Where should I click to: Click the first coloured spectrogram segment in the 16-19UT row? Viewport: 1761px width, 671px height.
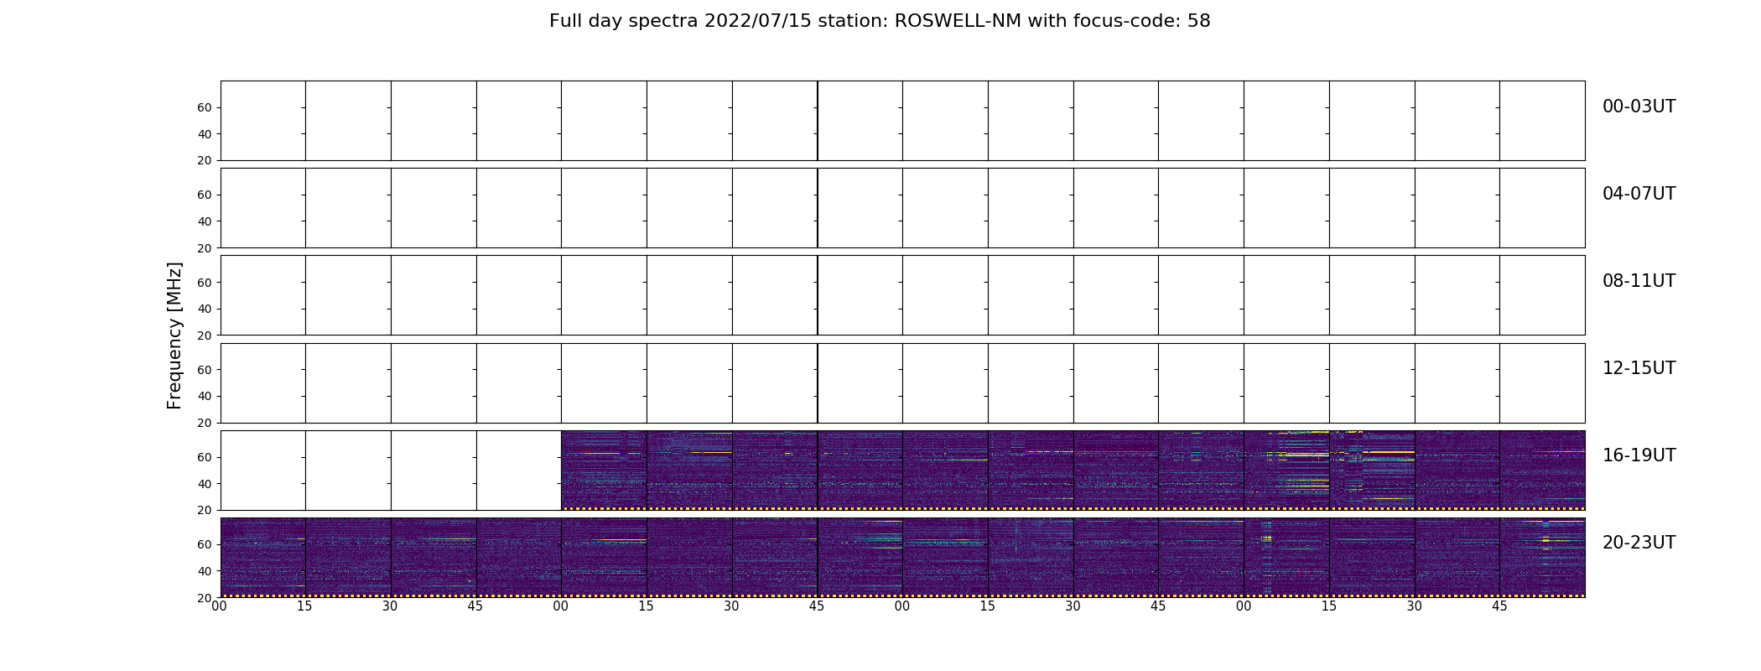(604, 471)
